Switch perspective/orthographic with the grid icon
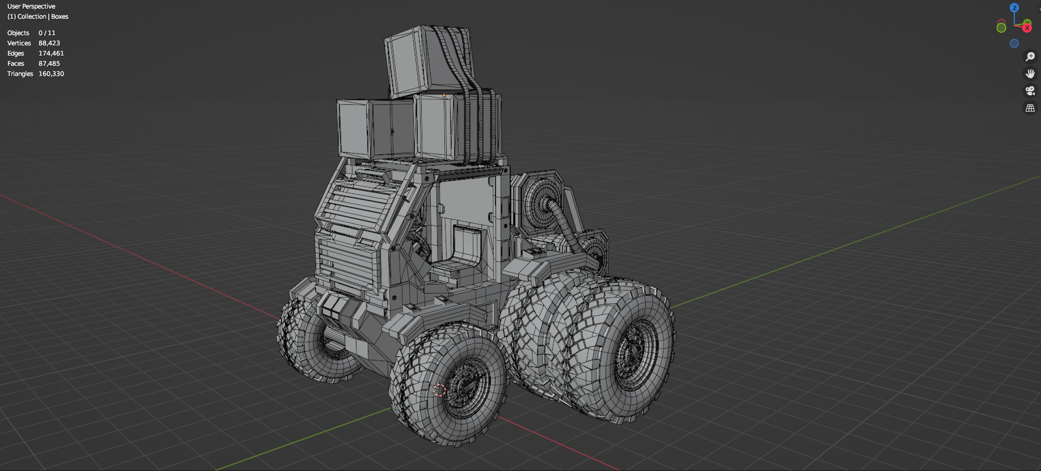Screen dimensions: 1041x471 1030,108
